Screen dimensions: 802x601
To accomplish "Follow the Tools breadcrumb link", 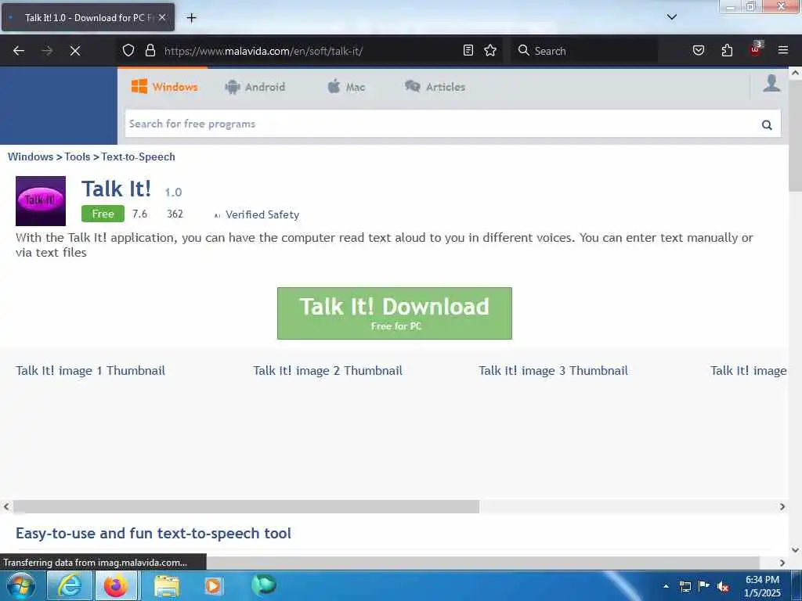I will (78, 157).
